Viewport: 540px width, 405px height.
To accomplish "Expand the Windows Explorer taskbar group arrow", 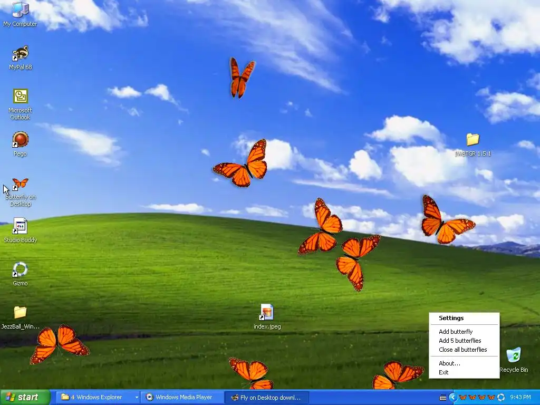I will [x=137, y=398].
